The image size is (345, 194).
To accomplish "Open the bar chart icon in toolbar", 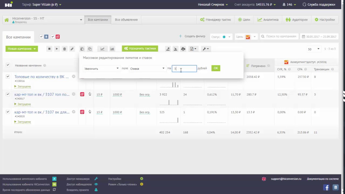I will [x=112, y=49].
